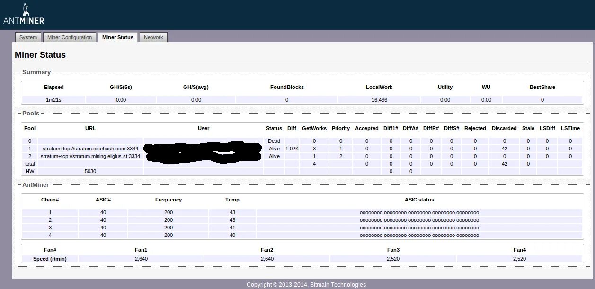The width and height of the screenshot is (595, 289).
Task: Click the Pools section label
Action: pos(31,114)
